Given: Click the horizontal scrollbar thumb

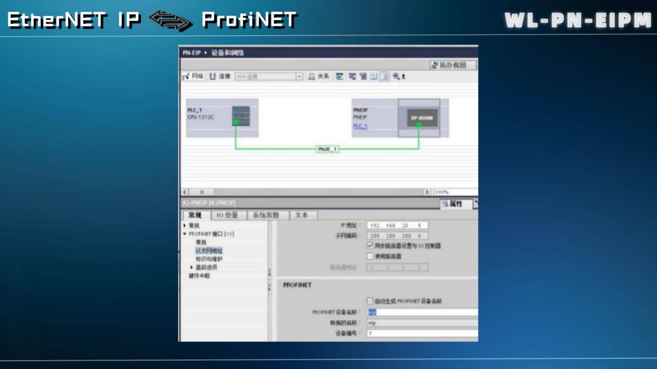Looking at the screenshot, I should [202, 191].
